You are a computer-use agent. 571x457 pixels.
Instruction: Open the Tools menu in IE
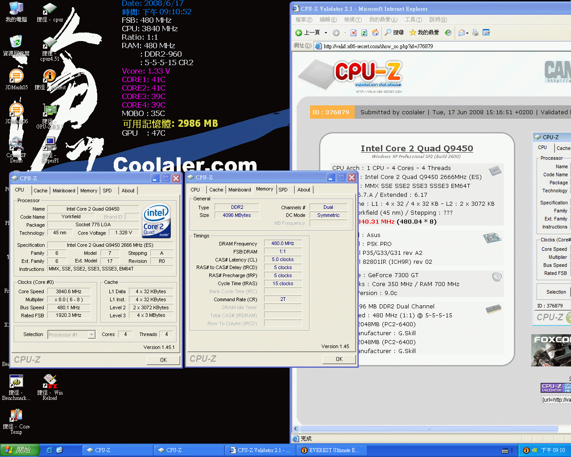[x=413, y=20]
